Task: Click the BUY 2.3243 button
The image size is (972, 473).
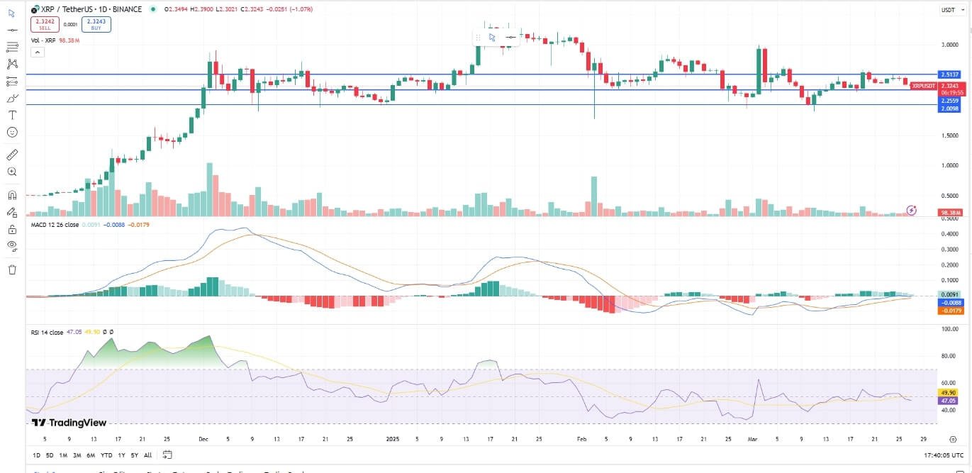Action: pos(95,23)
